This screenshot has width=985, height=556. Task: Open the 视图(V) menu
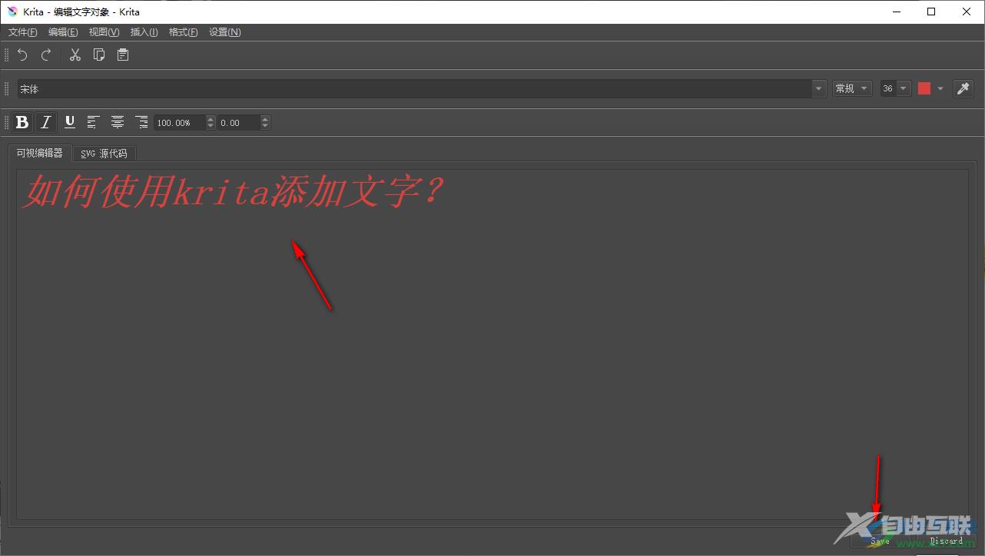[x=104, y=32]
